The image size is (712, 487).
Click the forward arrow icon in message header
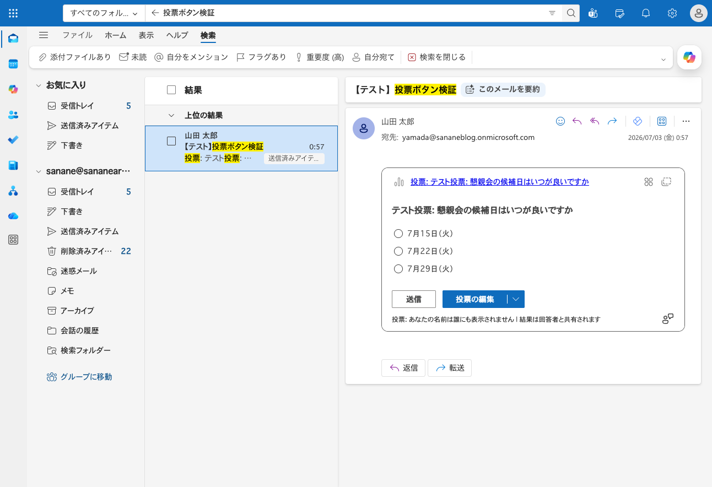[612, 121]
